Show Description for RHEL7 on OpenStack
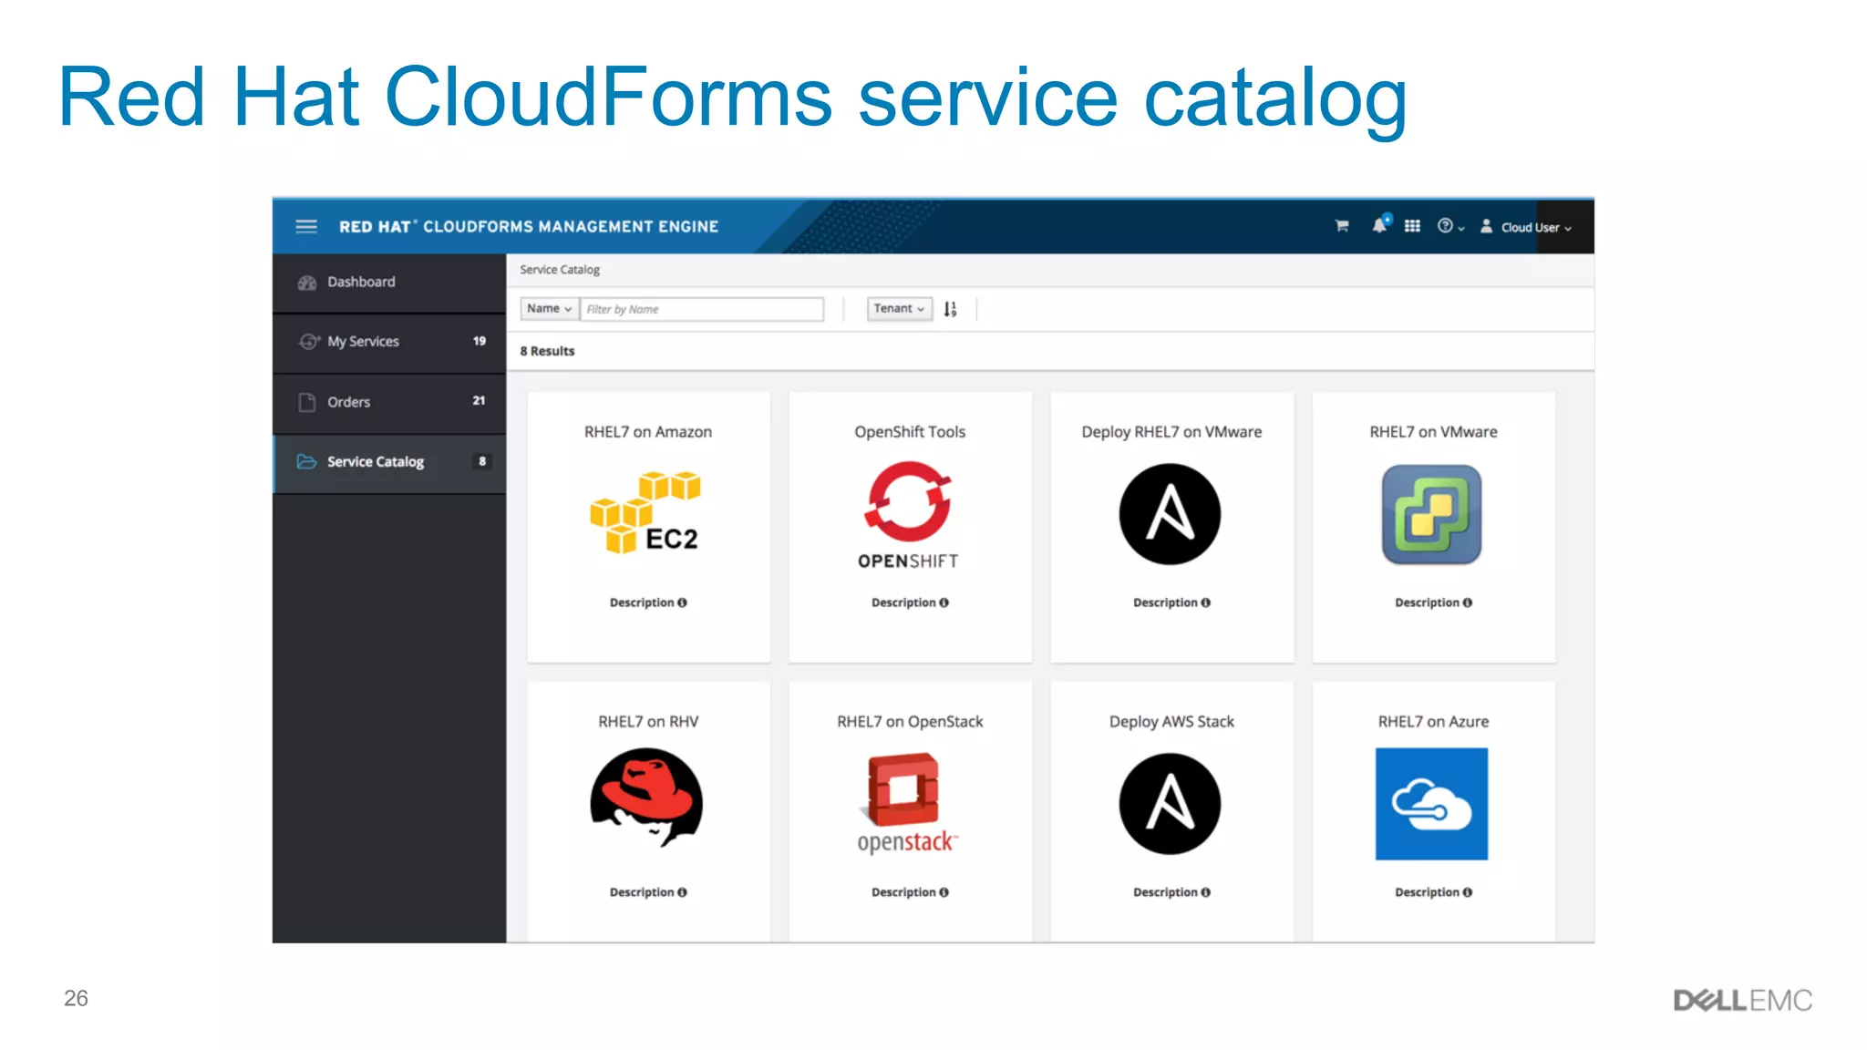 [x=910, y=892]
